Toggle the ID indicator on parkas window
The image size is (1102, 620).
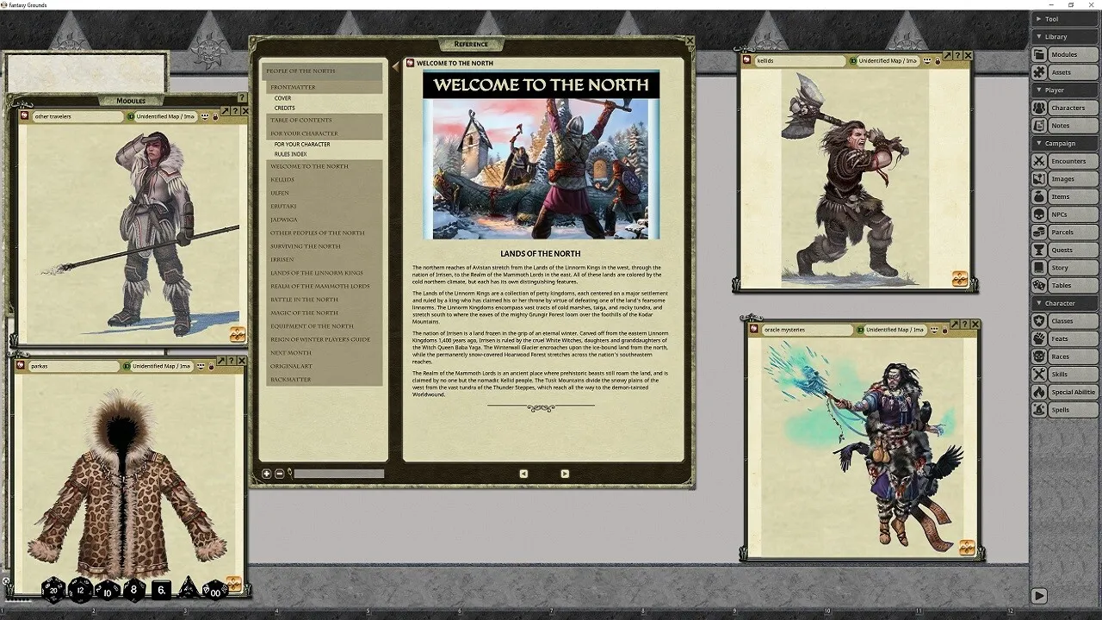[127, 366]
